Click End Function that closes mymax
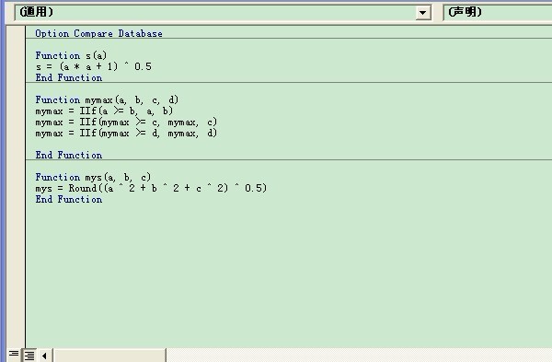552x362 pixels. (69, 155)
